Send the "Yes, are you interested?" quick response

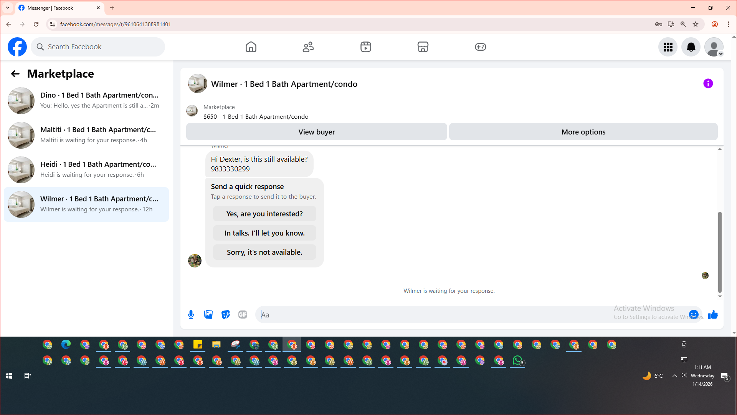264,214
